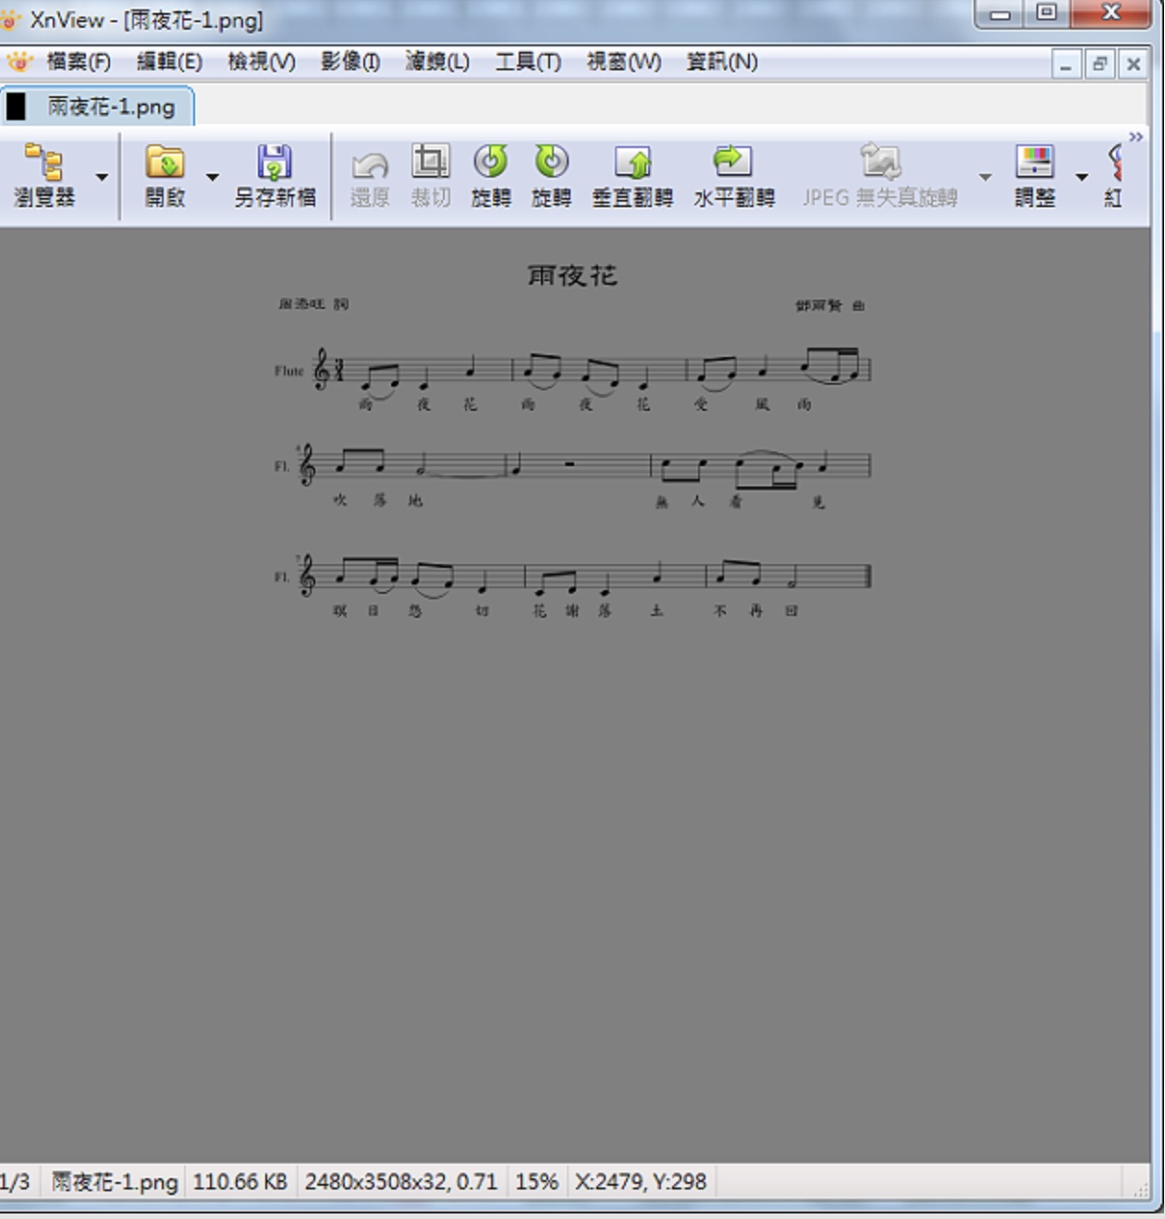Image resolution: width=1165 pixels, height=1219 pixels.
Task: Select the 雨夜花-1.png document tab
Action: click(97, 106)
